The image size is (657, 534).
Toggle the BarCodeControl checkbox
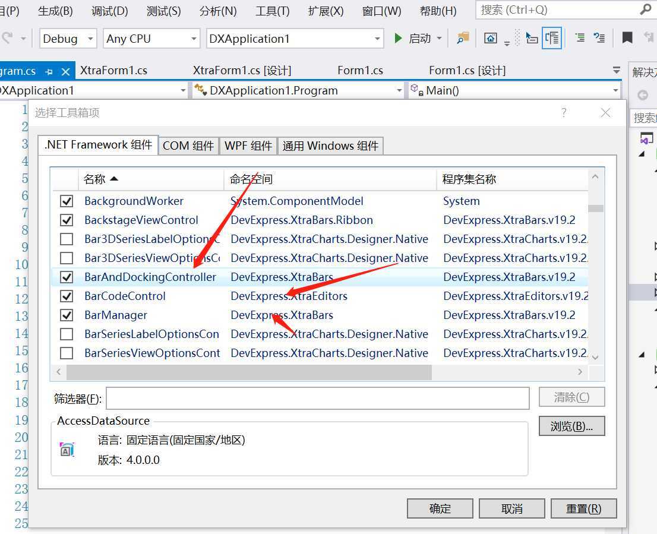[66, 296]
